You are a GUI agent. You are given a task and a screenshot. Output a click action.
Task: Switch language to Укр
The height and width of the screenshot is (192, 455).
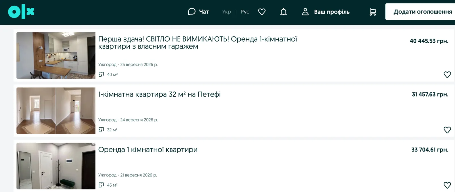click(x=226, y=12)
